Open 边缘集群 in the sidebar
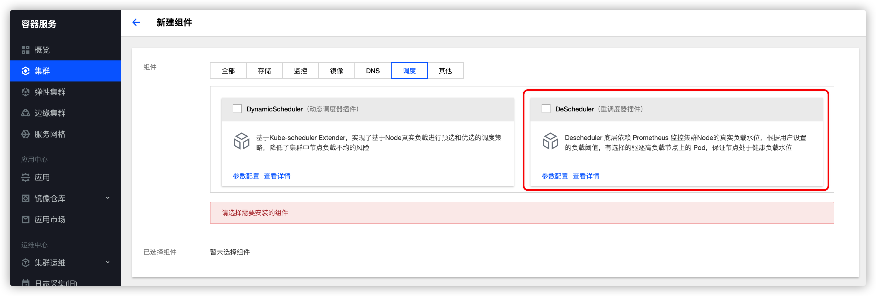876x296 pixels. (66, 113)
